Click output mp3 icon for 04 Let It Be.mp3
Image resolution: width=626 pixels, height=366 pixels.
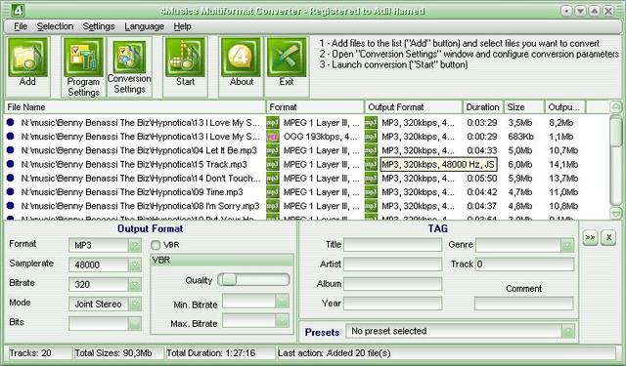coord(371,150)
